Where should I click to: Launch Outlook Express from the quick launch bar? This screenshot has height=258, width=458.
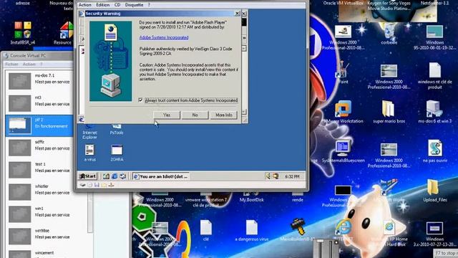pos(123,176)
